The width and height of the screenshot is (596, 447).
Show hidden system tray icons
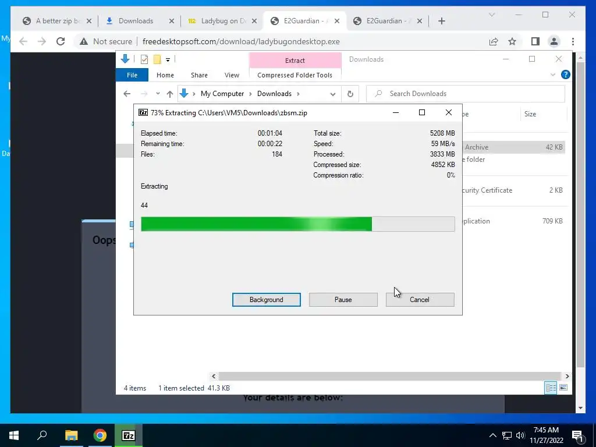pos(492,435)
